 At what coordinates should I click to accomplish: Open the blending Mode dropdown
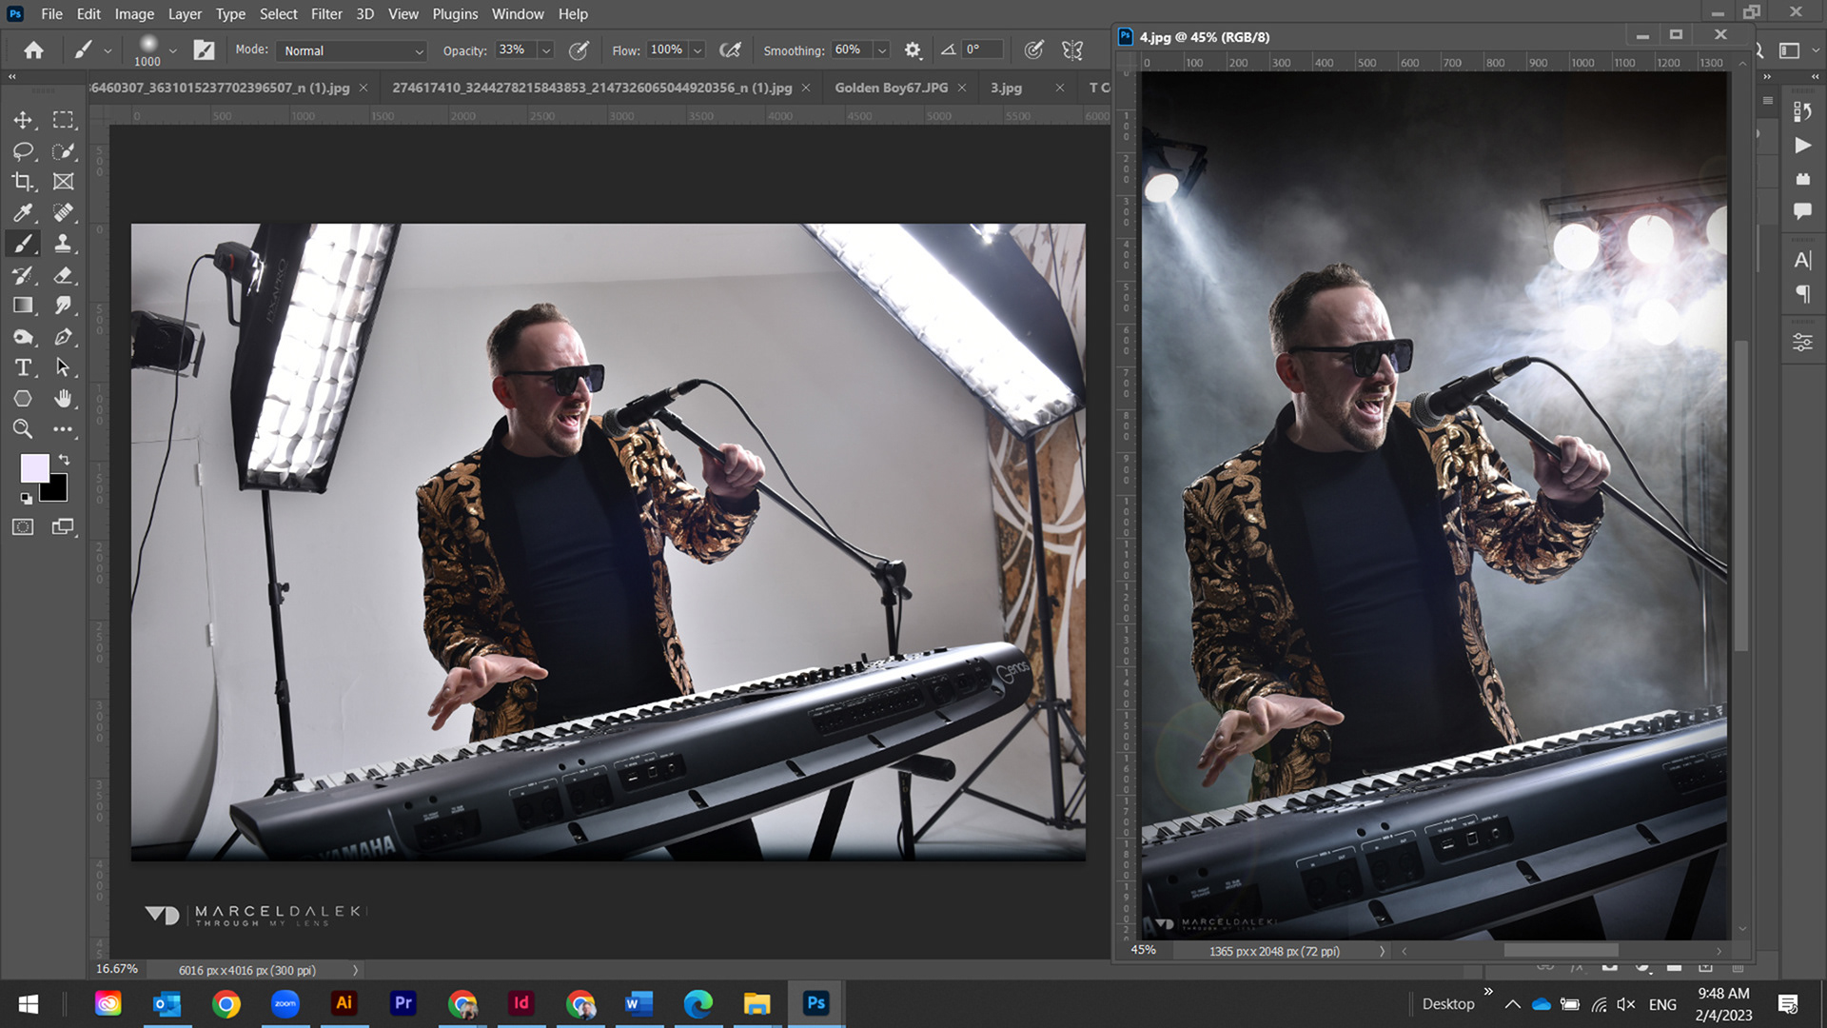pos(351,50)
